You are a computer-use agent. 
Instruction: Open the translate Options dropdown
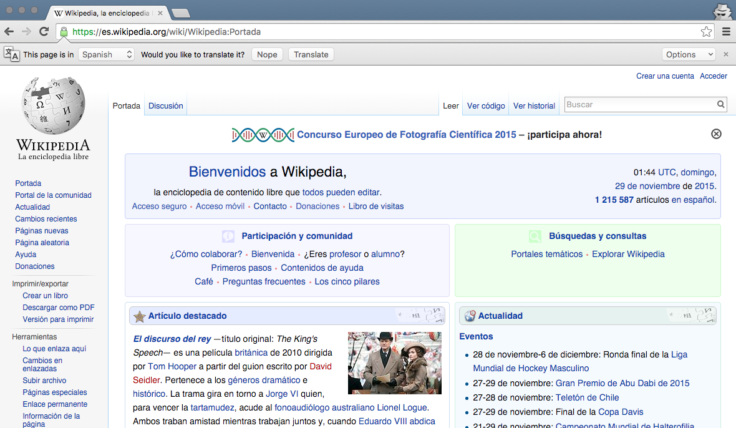coord(688,54)
